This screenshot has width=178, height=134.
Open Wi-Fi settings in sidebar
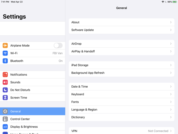coord(32,53)
